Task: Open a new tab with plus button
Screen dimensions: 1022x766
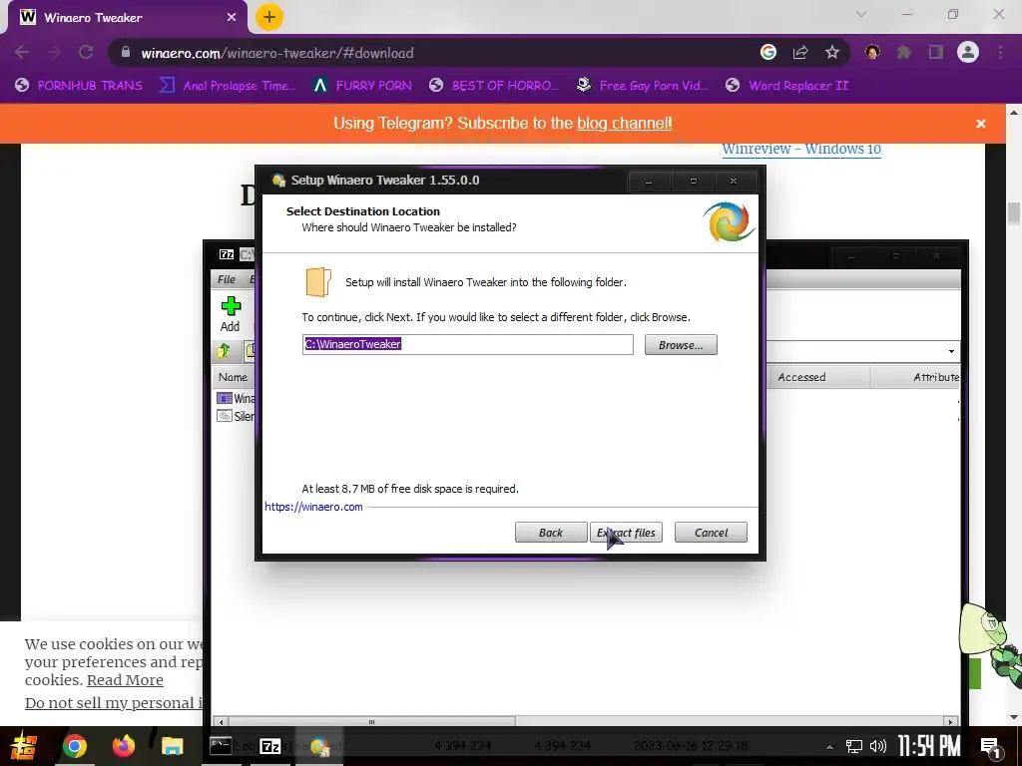Action: pyautogui.click(x=269, y=17)
